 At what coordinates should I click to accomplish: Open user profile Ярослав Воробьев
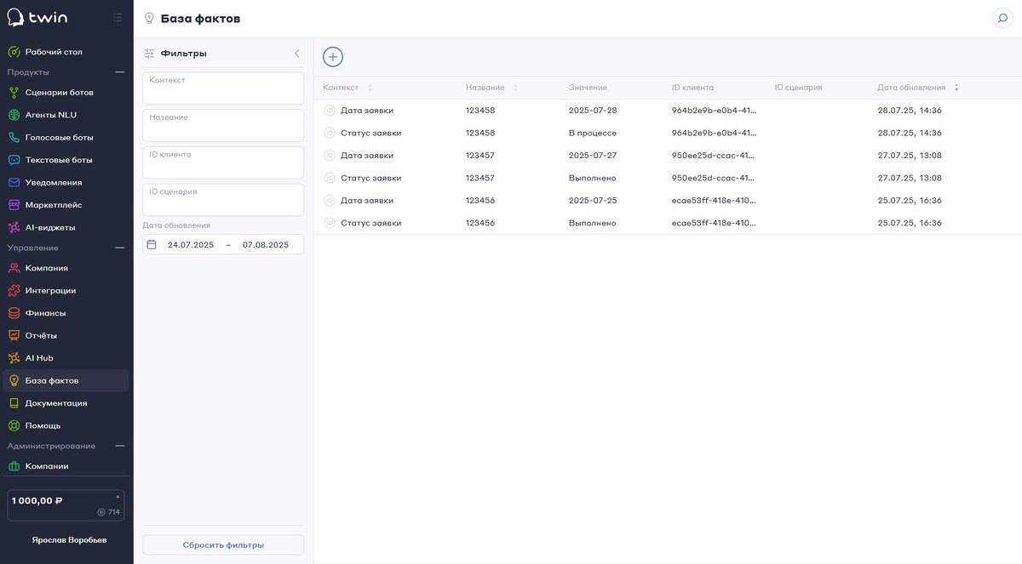[69, 539]
